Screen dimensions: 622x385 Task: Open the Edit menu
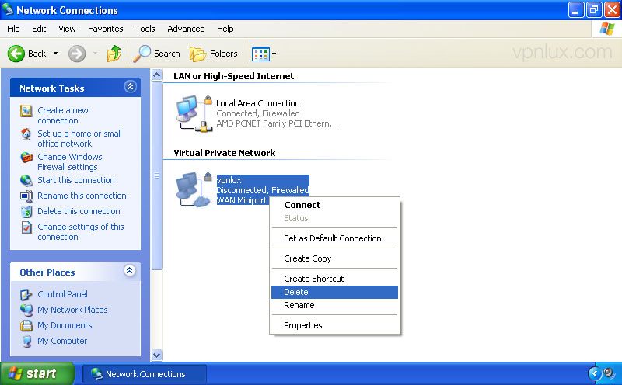click(x=39, y=29)
